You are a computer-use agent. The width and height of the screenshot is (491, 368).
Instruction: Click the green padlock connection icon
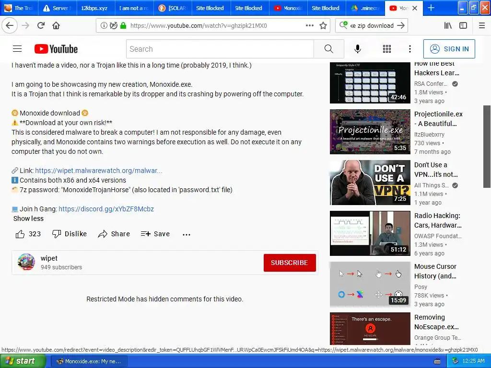pos(123,26)
